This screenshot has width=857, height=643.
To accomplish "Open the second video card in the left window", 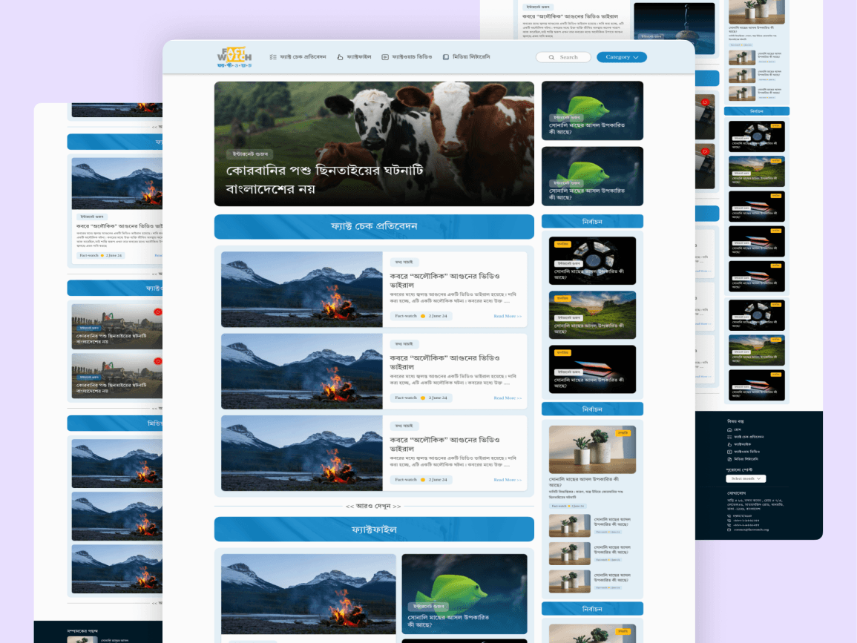I will [117, 376].
